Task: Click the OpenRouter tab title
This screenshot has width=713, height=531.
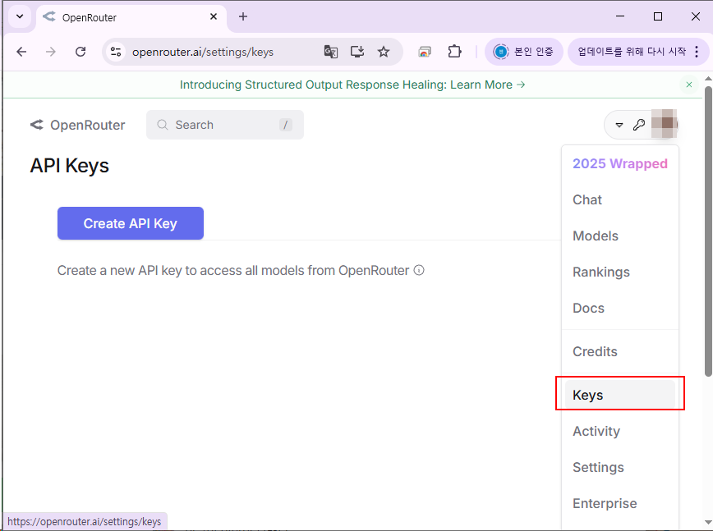Action: [x=89, y=18]
